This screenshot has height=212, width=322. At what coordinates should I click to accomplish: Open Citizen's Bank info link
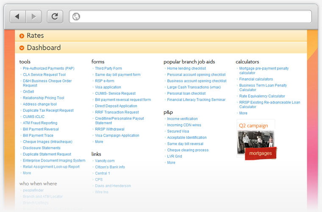click(110, 167)
